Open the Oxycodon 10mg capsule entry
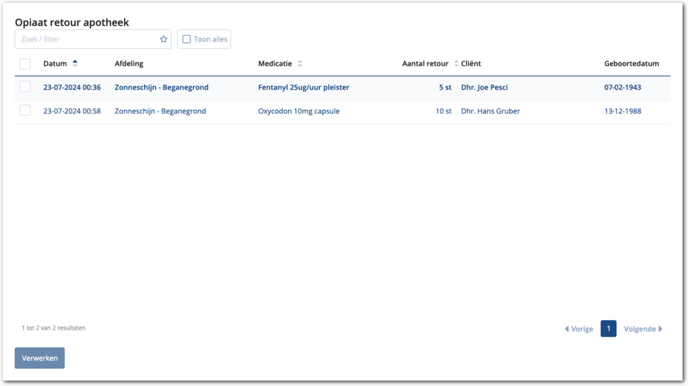Image resolution: width=688 pixels, height=386 pixels. pos(298,111)
